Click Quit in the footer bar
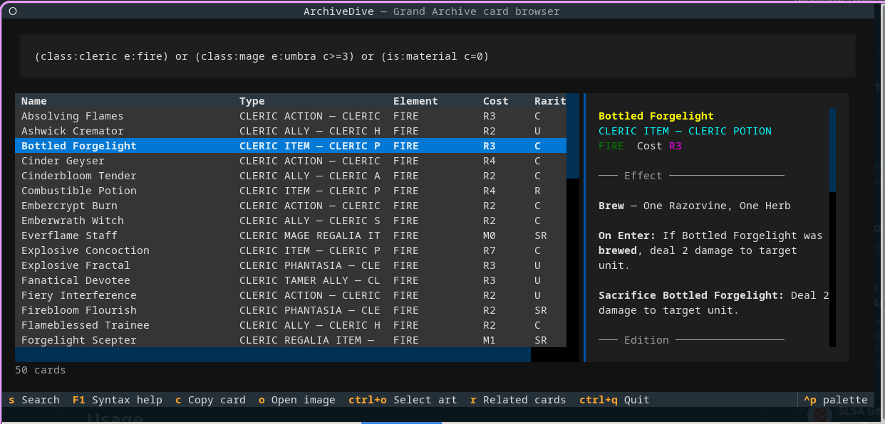Screen dimensions: 885x424 tap(614, 400)
